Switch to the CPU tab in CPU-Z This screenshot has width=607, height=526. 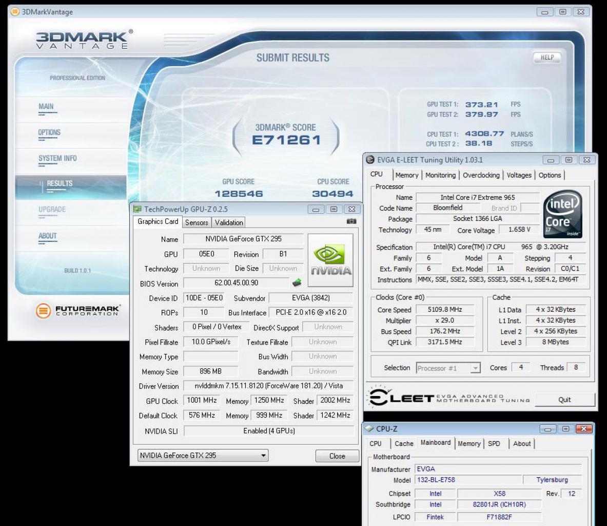pos(376,443)
